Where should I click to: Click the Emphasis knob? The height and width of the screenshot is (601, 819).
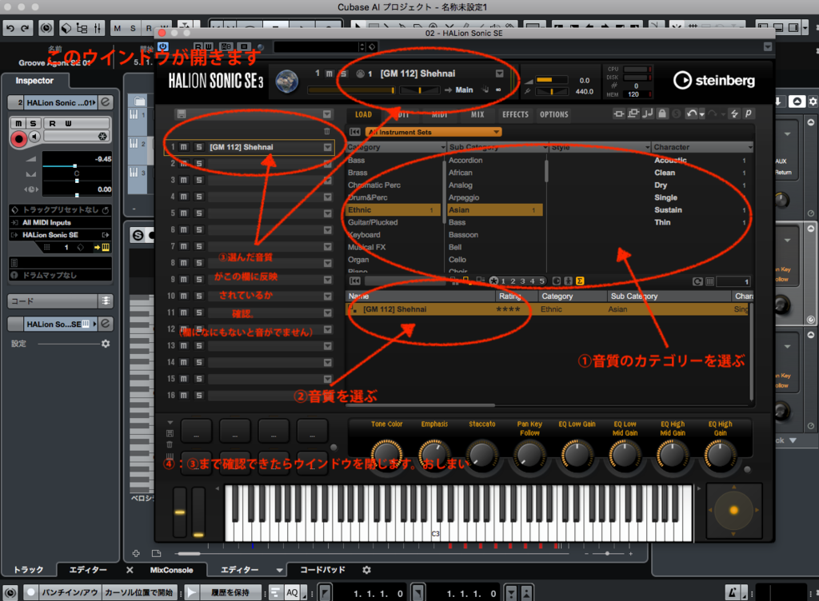[x=434, y=455]
